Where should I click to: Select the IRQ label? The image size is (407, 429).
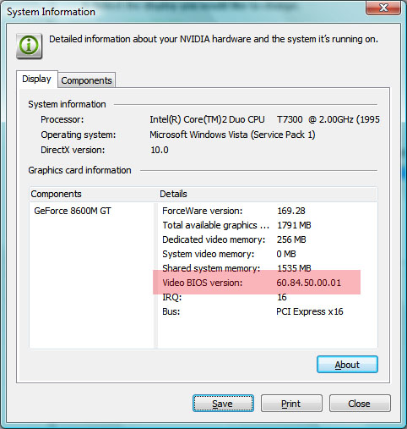coord(172,297)
